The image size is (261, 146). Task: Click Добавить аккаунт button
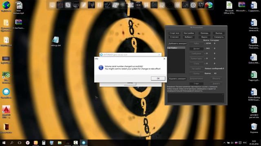click(x=177, y=44)
